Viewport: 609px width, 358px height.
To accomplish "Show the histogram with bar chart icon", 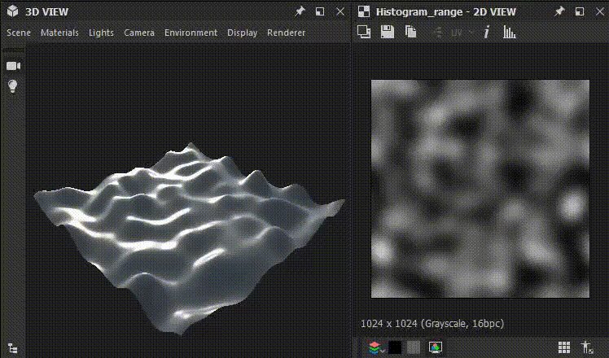I will 509,32.
